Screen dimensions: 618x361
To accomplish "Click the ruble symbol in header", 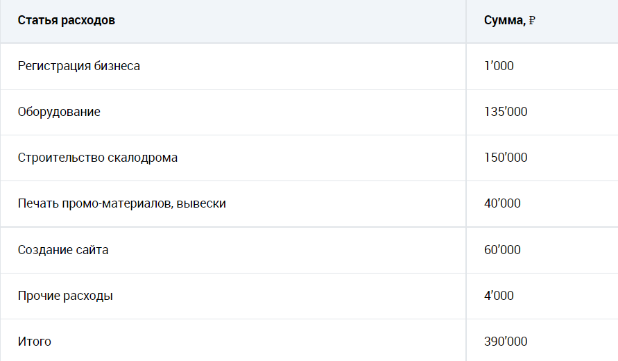I will [532, 20].
